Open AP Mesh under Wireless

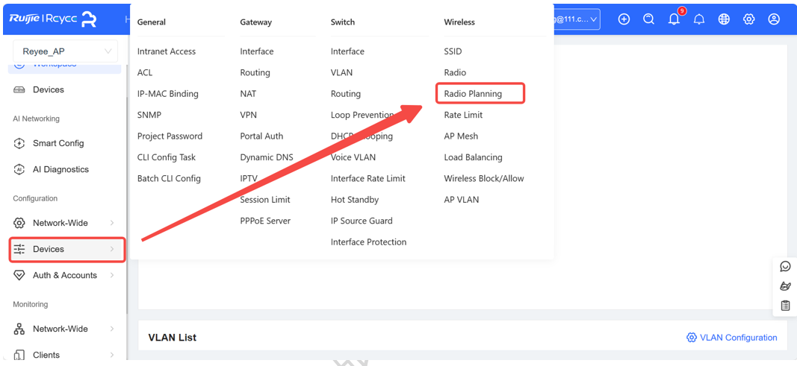click(461, 136)
